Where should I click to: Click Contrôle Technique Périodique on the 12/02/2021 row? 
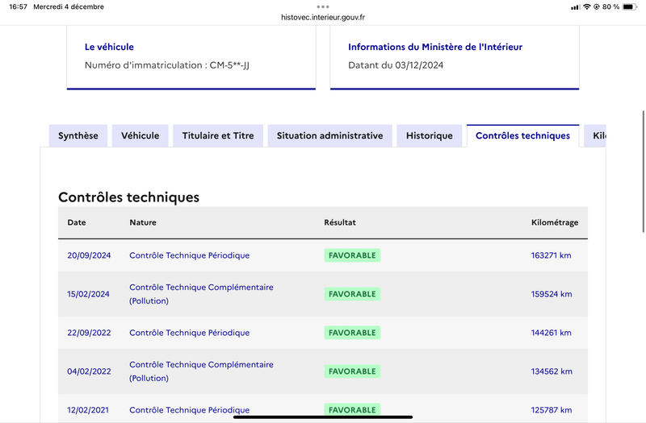(190, 410)
